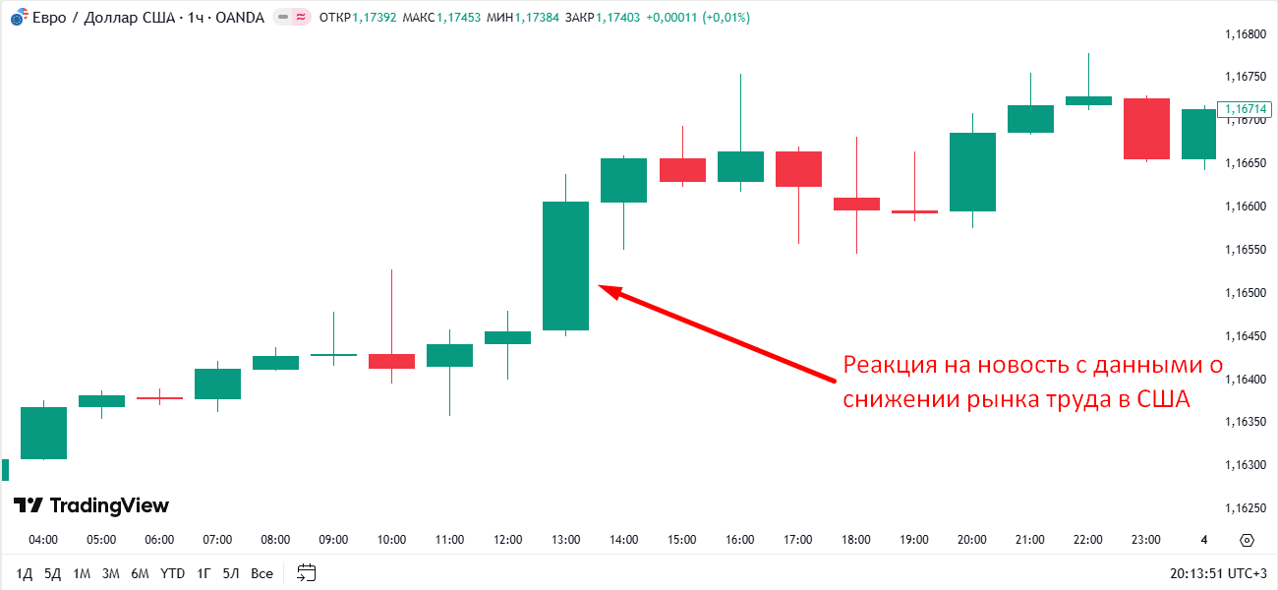
Task: Click the red annotation text about US labor market
Action: click(x=1031, y=383)
